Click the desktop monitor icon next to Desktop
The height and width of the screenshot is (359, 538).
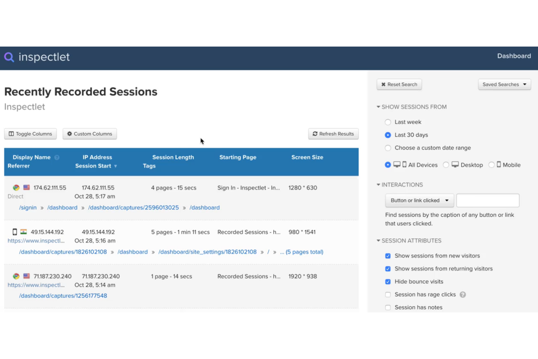coord(455,164)
